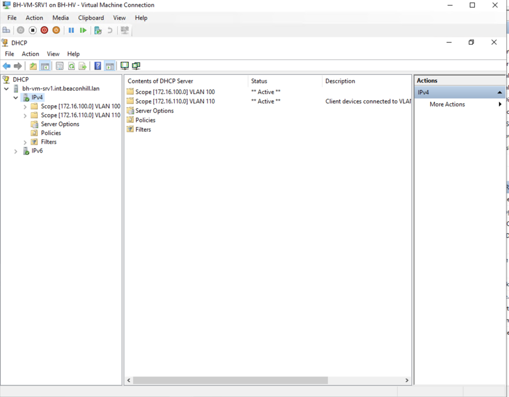Click the Revert undo-arrow icon

[110, 30]
